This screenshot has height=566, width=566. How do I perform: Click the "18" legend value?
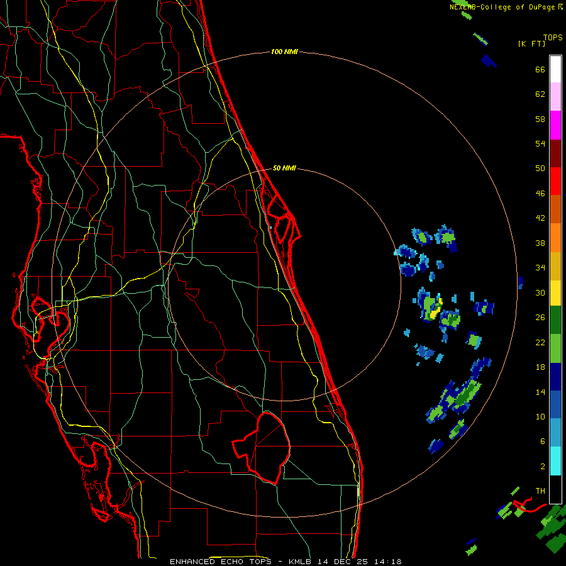tap(540, 367)
